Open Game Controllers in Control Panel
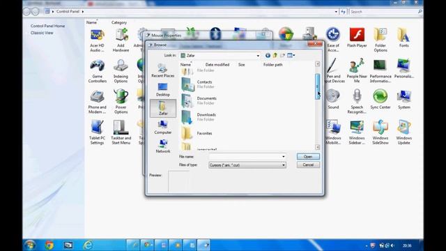This screenshot has height=251, width=446. [98, 71]
